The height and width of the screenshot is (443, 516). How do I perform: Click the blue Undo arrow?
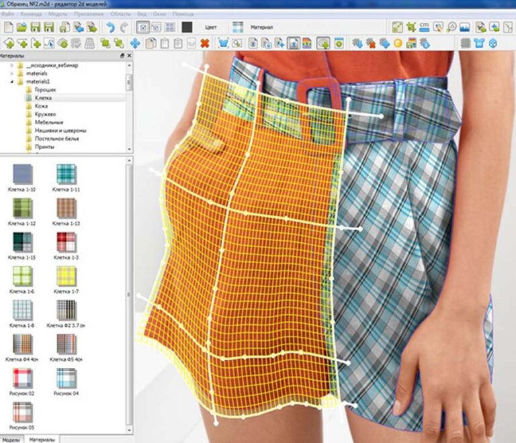[x=111, y=28]
